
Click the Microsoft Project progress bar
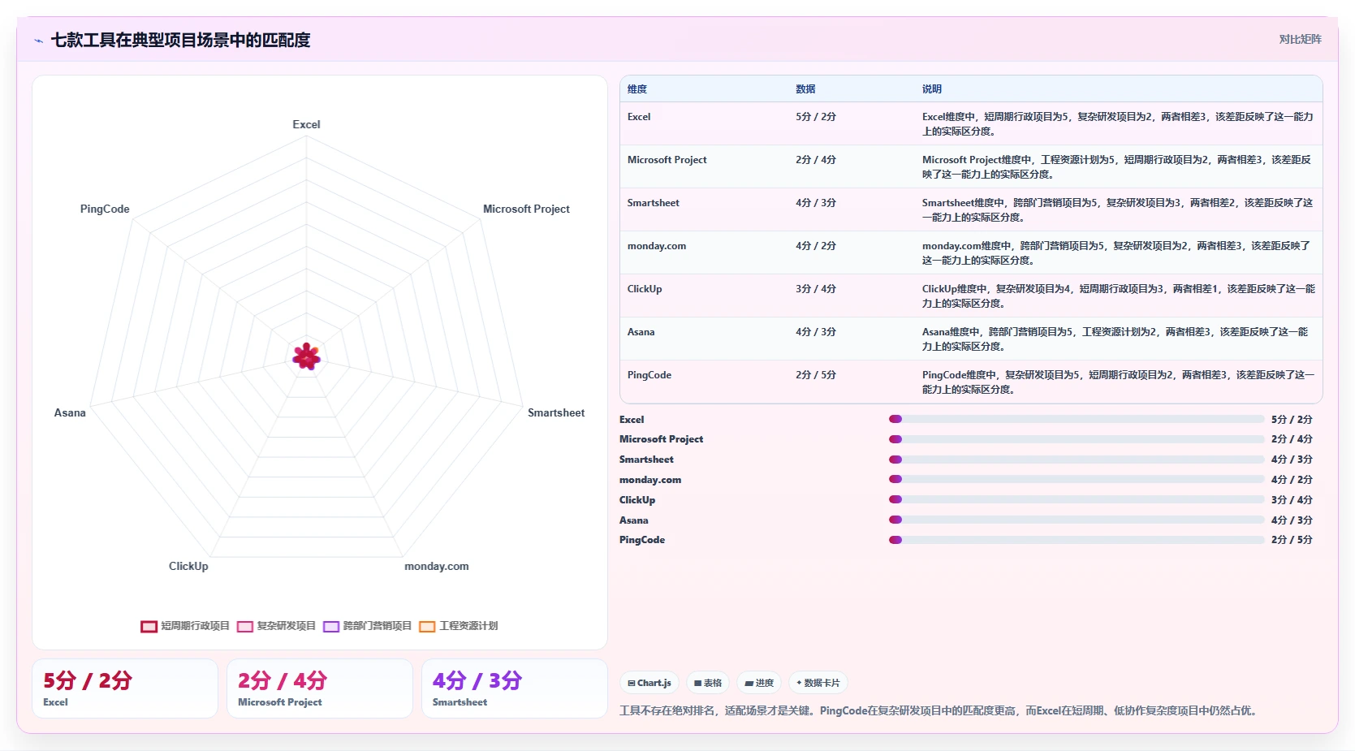coord(1077,439)
